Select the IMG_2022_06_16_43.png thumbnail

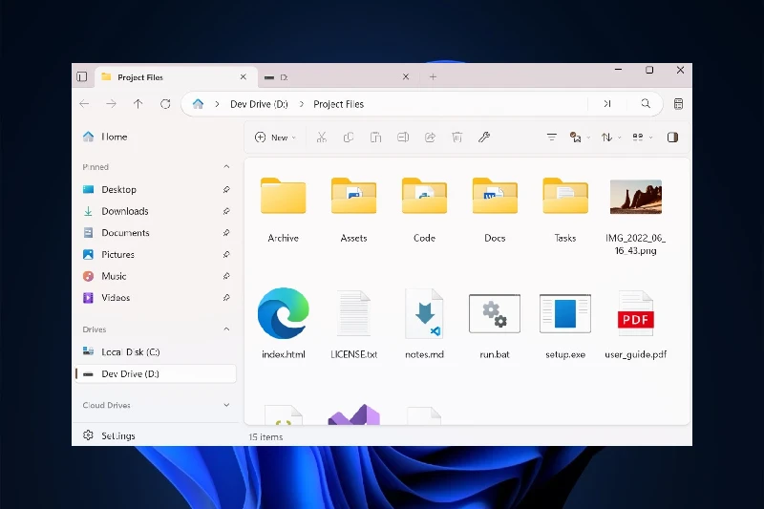(x=636, y=197)
